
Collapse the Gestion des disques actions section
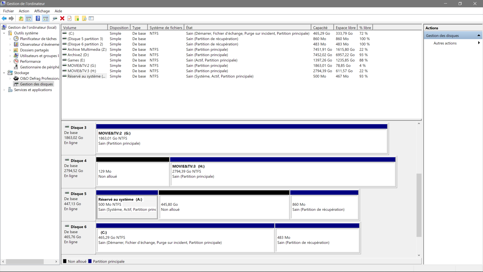479,36
